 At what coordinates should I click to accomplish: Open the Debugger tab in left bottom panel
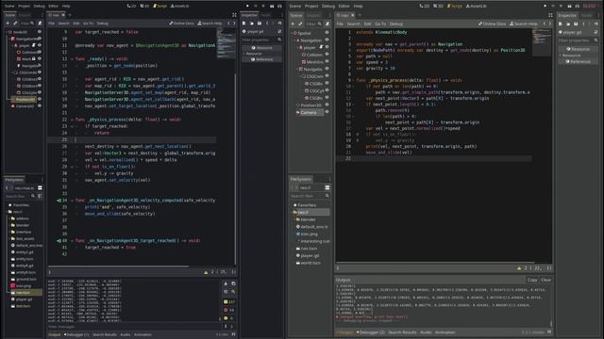coord(76,335)
